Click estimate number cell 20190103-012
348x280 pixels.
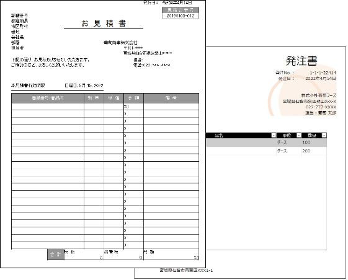pyautogui.click(x=181, y=15)
